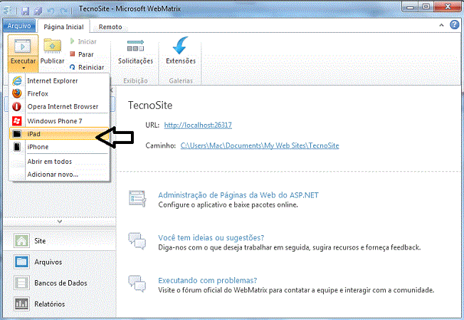The image size is (464, 320).
Task: Switch to the Remoto tab
Action: (x=110, y=27)
